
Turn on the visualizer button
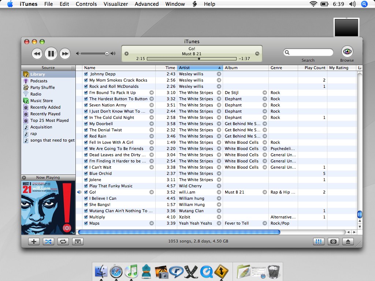point(333,241)
